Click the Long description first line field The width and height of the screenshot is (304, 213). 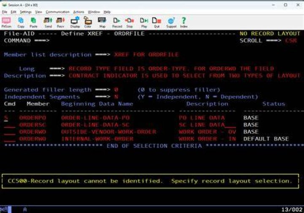(171, 69)
